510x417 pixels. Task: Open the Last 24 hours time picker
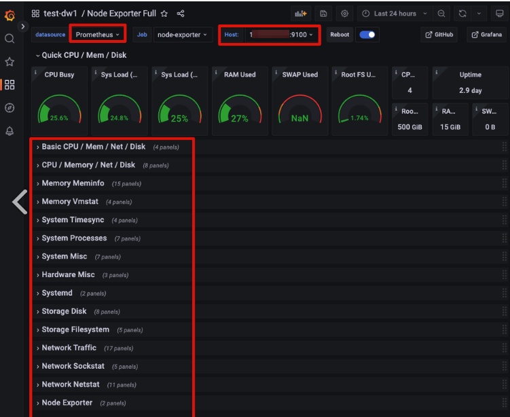(395, 14)
